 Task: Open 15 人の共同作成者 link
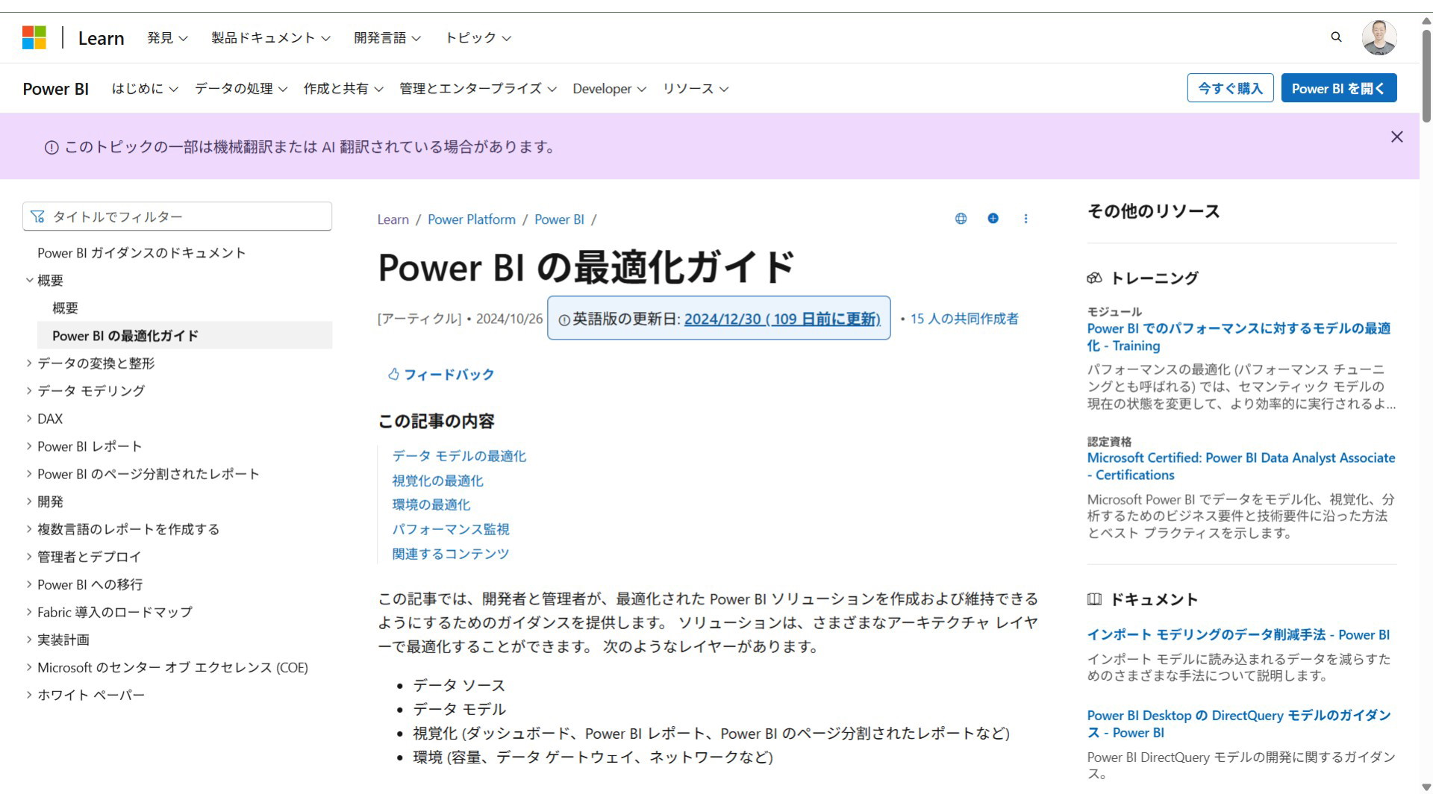[x=964, y=319]
